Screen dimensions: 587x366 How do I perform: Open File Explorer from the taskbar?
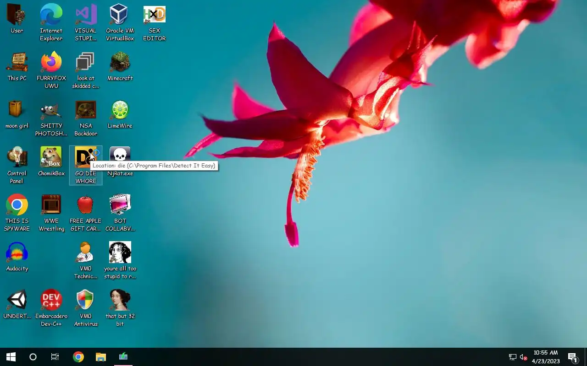click(x=101, y=357)
